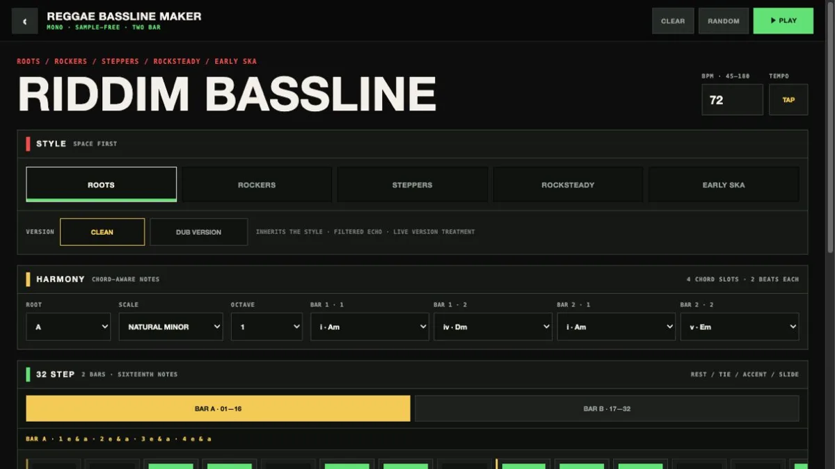The width and height of the screenshot is (835, 469).
Task: Click the RIDDIM BASSLINE heading
Action: coord(227,94)
